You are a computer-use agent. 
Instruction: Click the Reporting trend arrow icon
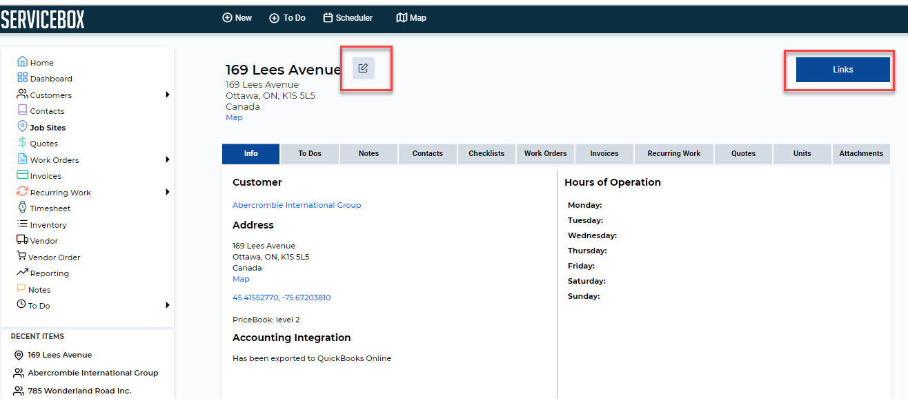click(22, 273)
